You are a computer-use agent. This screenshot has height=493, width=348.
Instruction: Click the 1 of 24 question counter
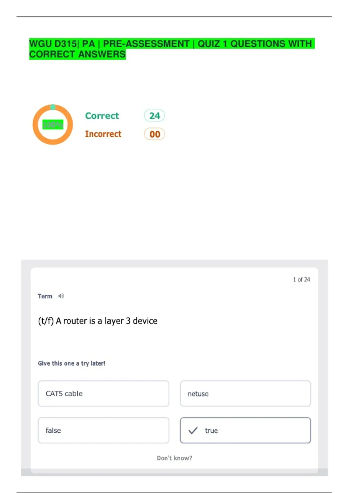pyautogui.click(x=301, y=280)
